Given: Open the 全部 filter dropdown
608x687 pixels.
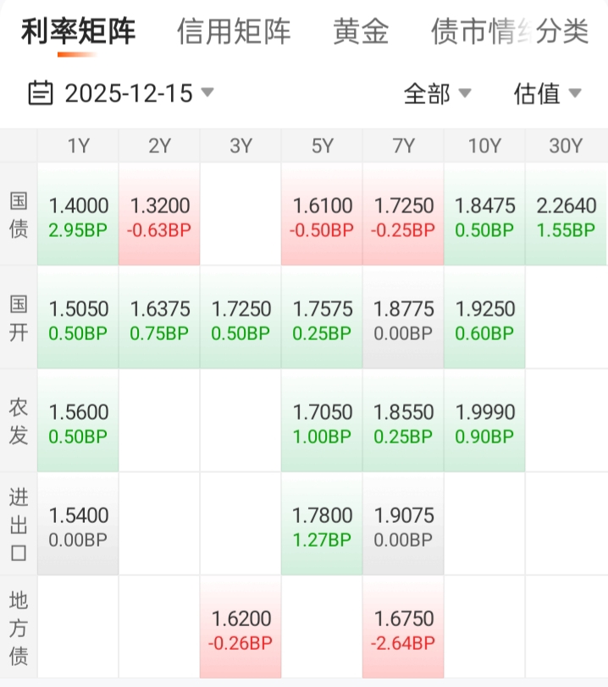Looking at the screenshot, I should click(x=437, y=93).
